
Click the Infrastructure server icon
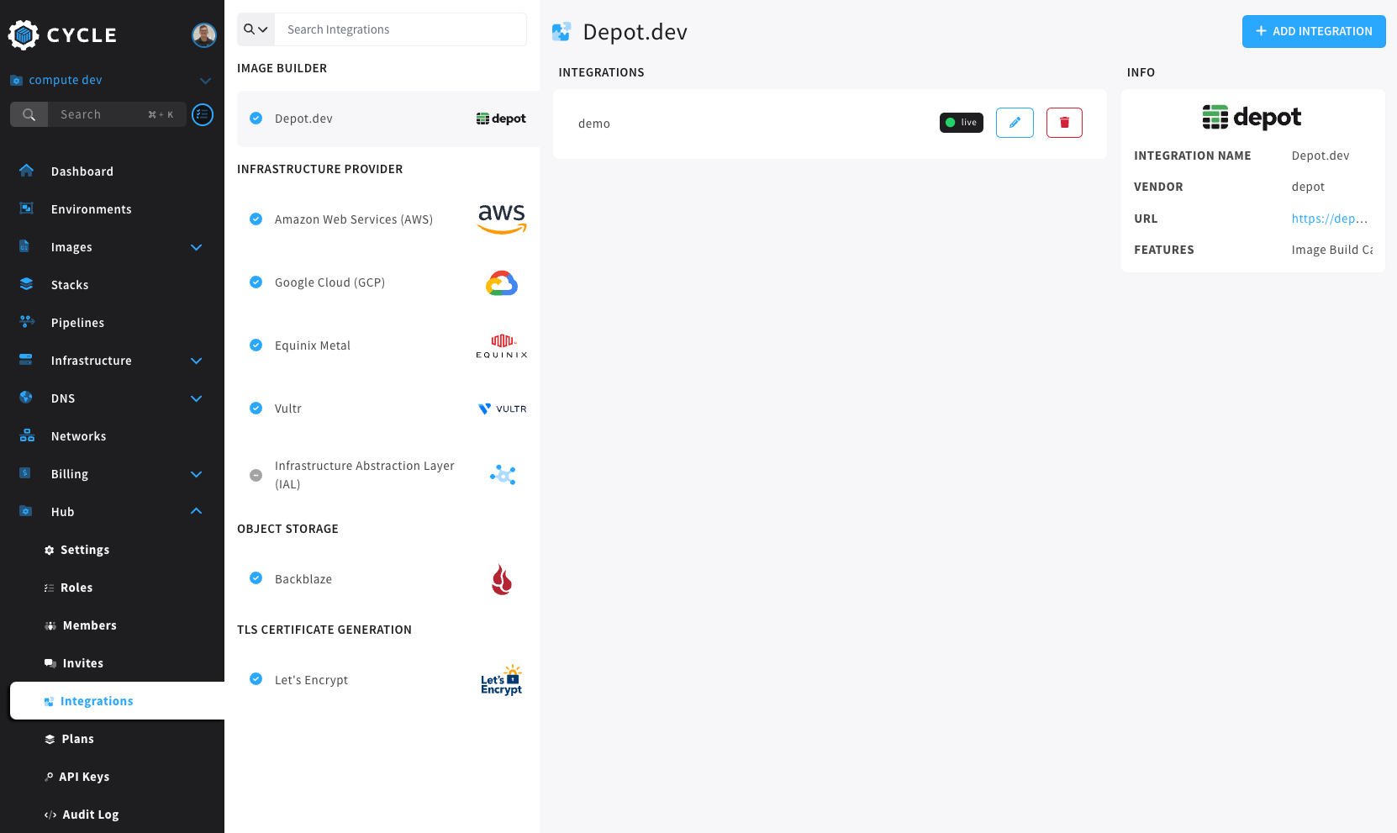(x=26, y=360)
